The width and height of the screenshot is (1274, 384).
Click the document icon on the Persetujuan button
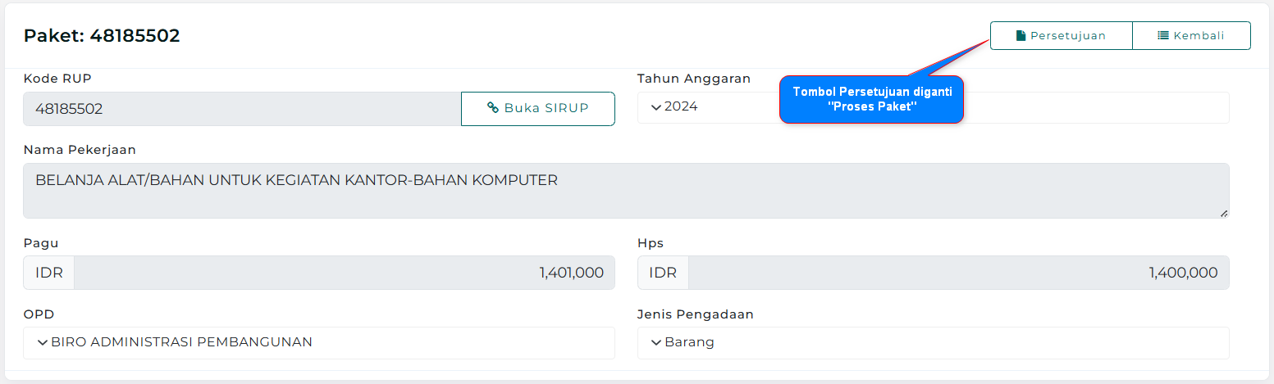pyautogui.click(x=1021, y=36)
